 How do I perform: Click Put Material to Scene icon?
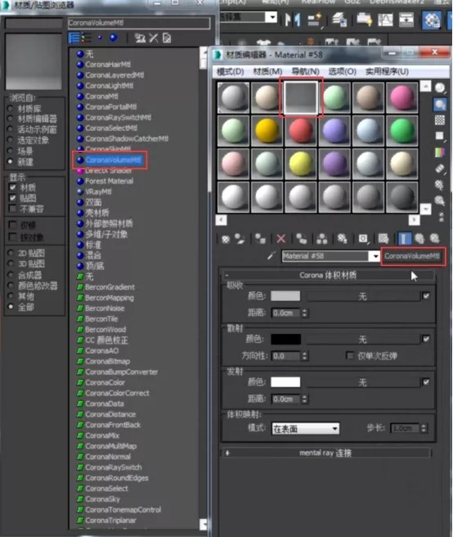tap(240, 239)
